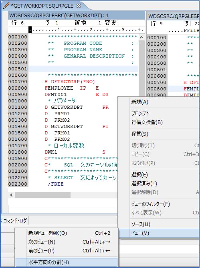The image size is (200, 268).
Task: Click the pencil icon on the editor tab
Action: (x=6, y=6)
